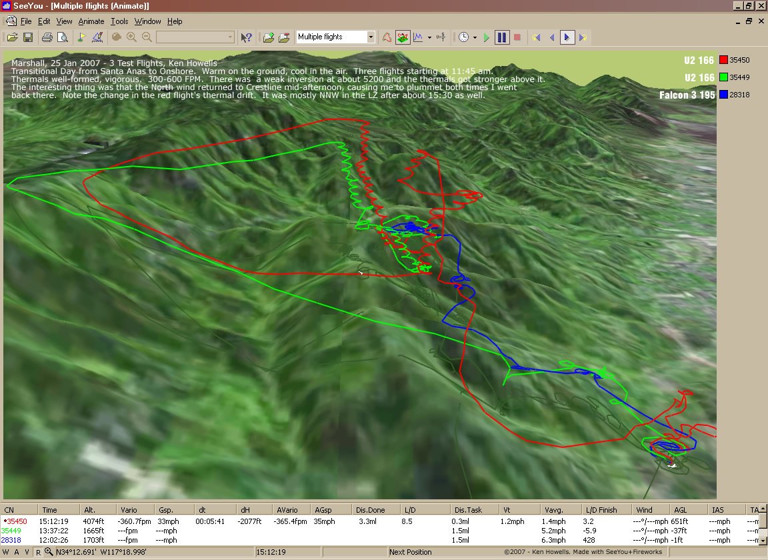Save with the floppy disk icon
The width and height of the screenshot is (768, 560).
28,37
